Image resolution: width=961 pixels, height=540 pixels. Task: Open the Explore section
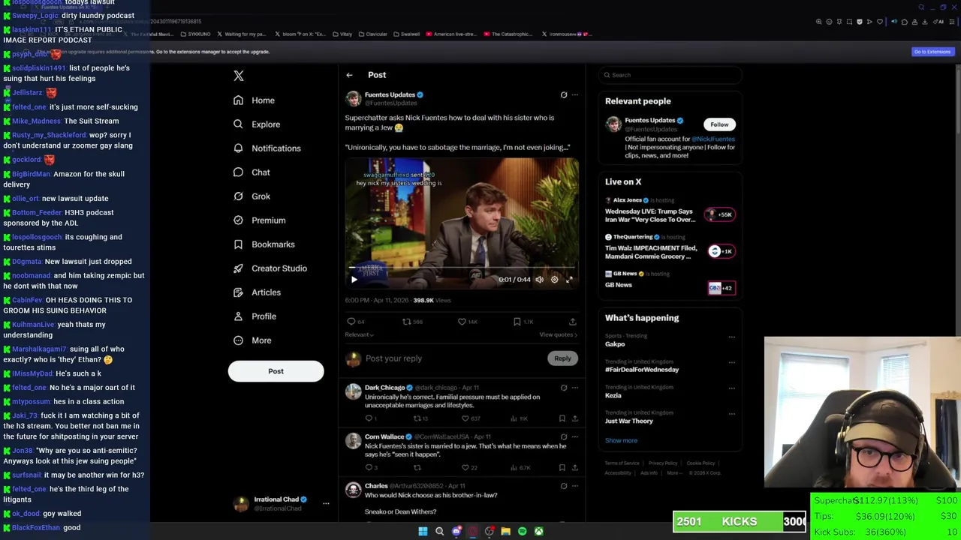tap(257, 124)
